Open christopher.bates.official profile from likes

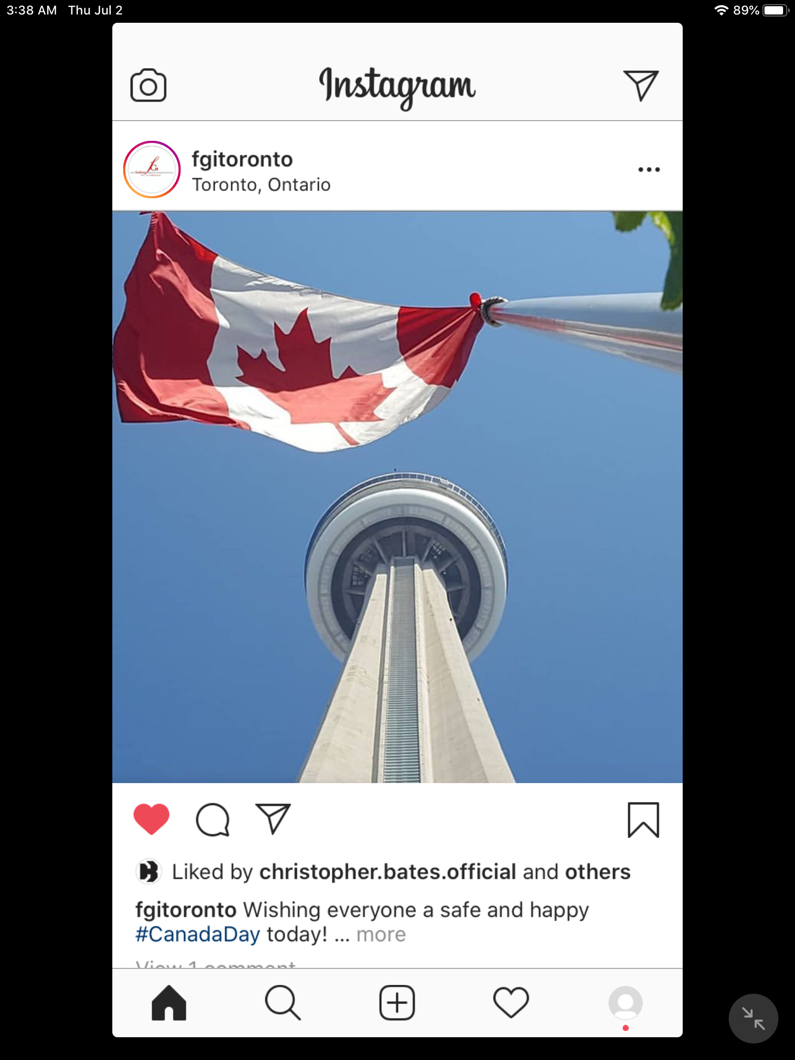[x=388, y=872]
